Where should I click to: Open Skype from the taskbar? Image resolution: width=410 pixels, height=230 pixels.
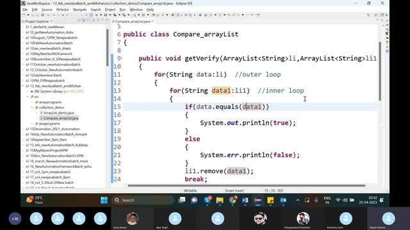[x=208, y=200]
